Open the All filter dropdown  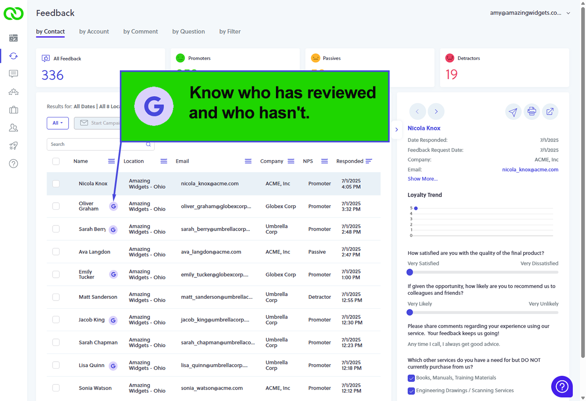point(58,123)
